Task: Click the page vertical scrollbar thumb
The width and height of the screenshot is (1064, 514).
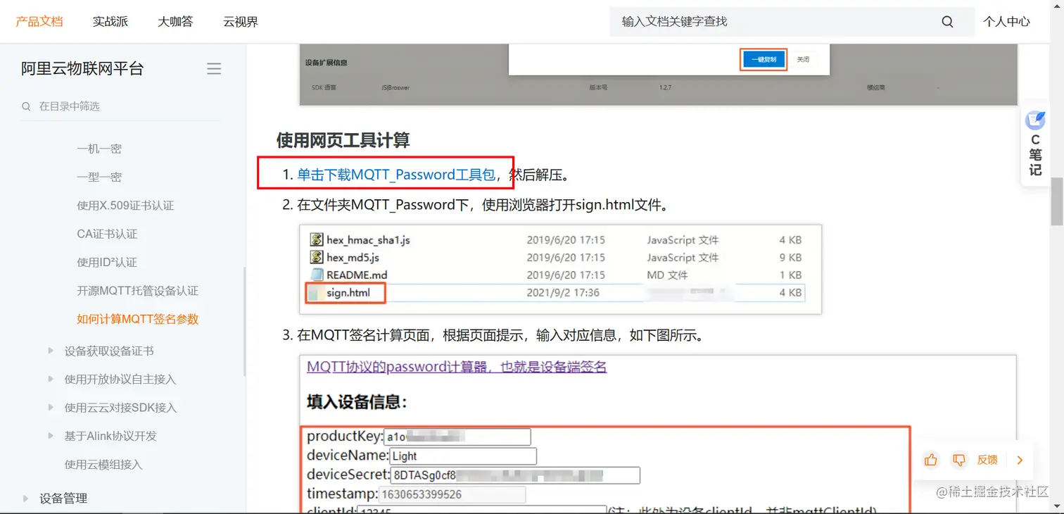Action: [x=1056, y=201]
